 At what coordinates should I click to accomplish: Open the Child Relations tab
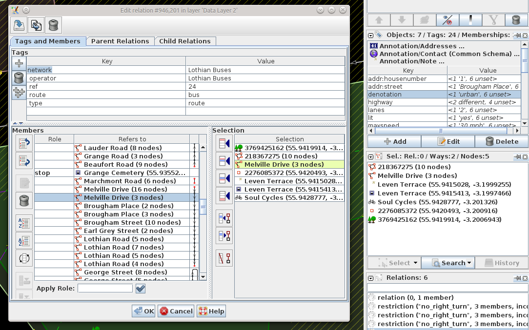click(185, 41)
